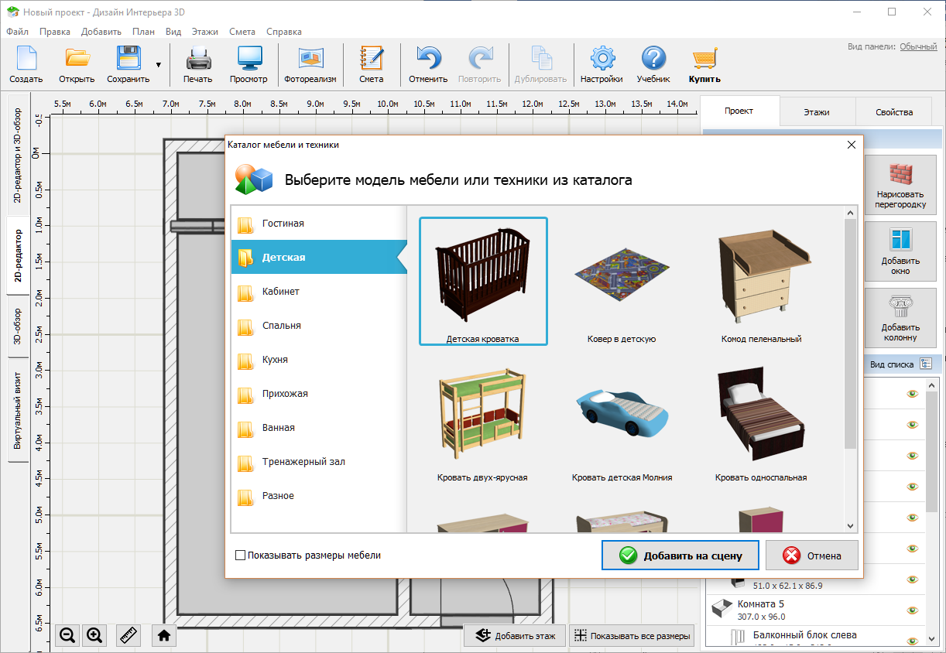Open Вид панели Обычный link
This screenshot has width=946, height=653.
coord(918,46)
